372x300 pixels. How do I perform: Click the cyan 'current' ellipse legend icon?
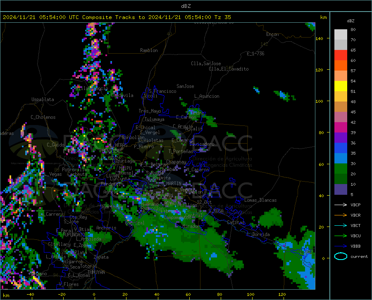341,256
